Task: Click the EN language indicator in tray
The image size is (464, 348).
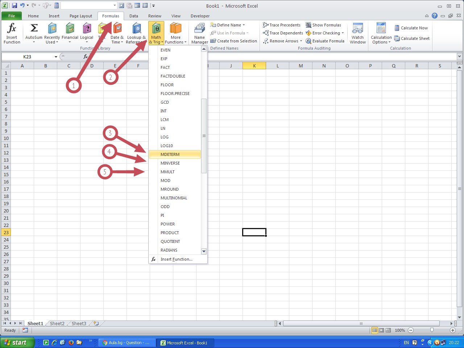Action: tap(406, 343)
